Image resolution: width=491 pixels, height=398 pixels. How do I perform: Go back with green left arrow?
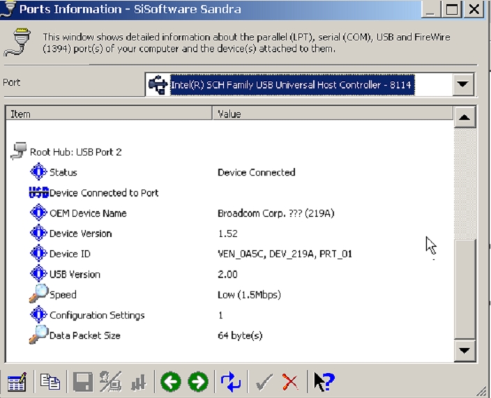point(171,382)
